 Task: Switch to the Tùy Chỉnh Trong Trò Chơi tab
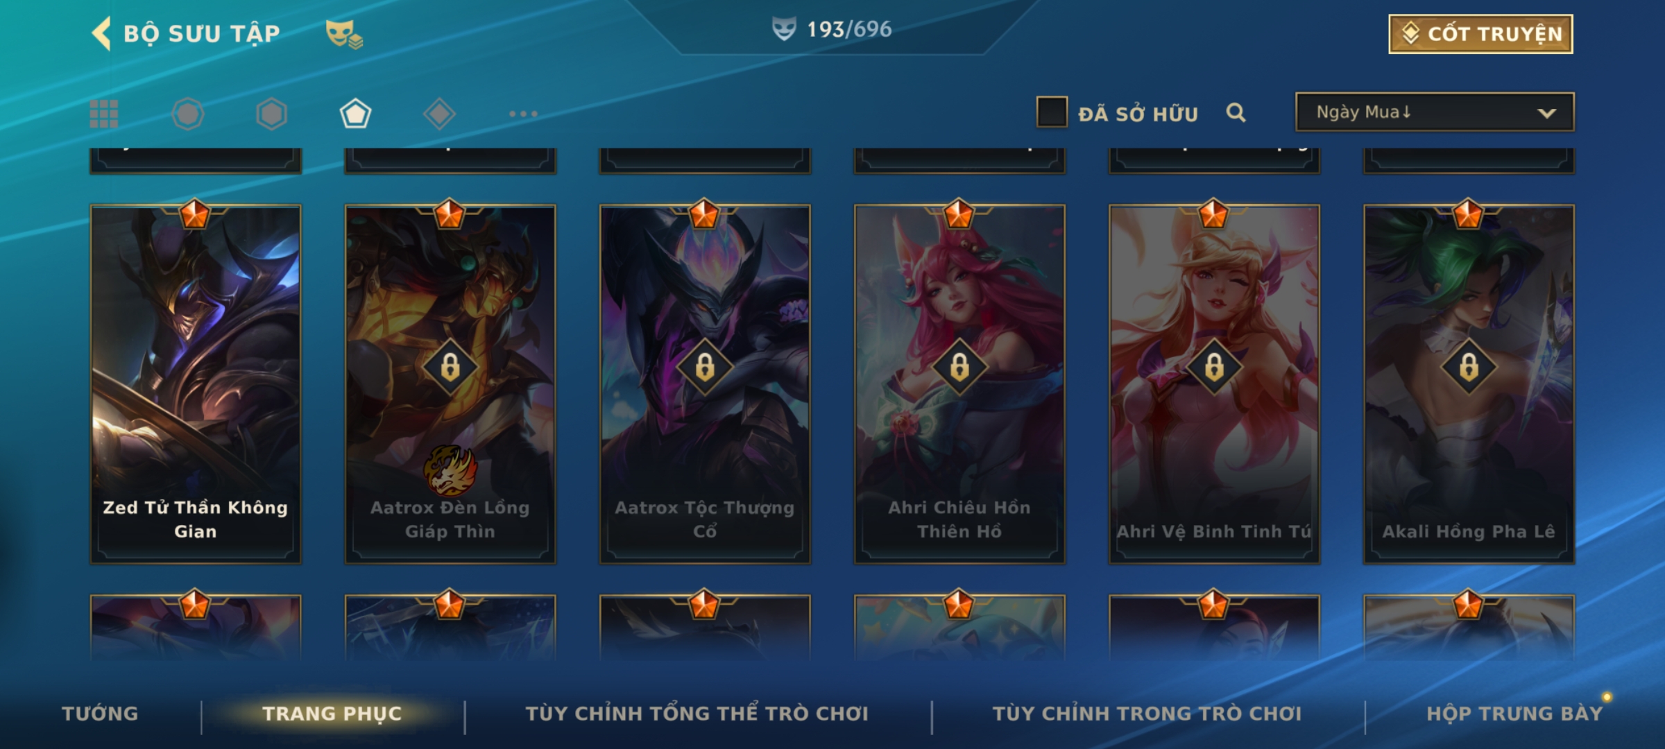click(1147, 714)
